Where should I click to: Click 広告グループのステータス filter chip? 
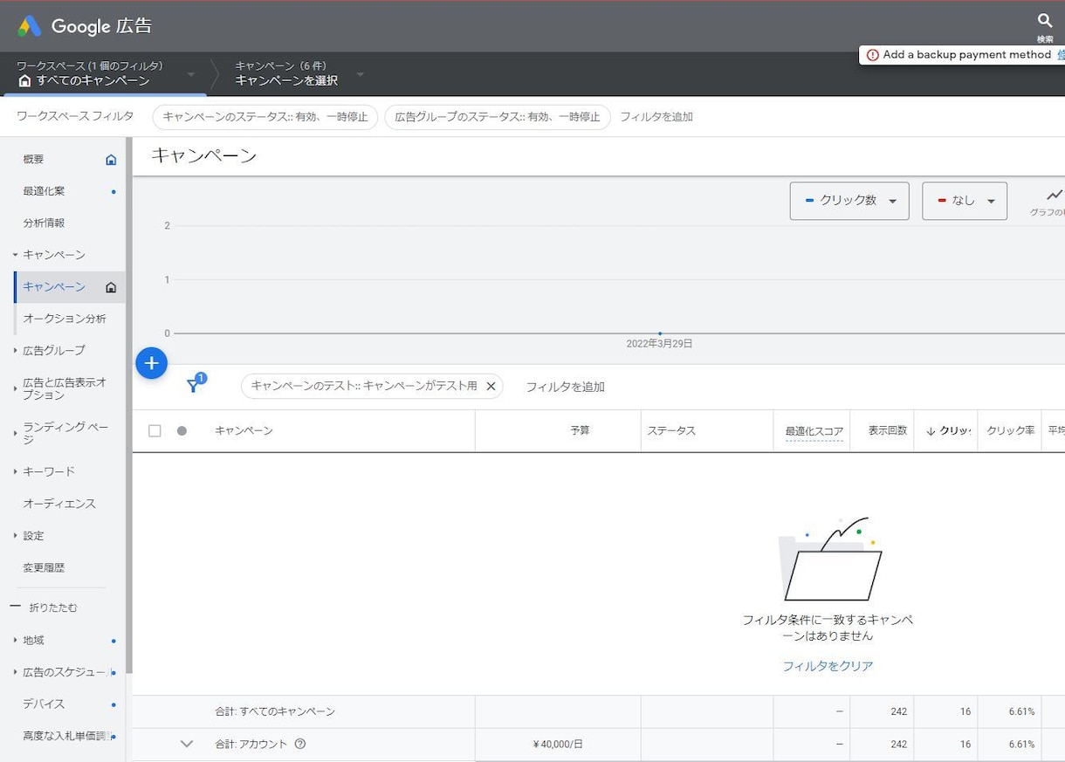click(498, 117)
